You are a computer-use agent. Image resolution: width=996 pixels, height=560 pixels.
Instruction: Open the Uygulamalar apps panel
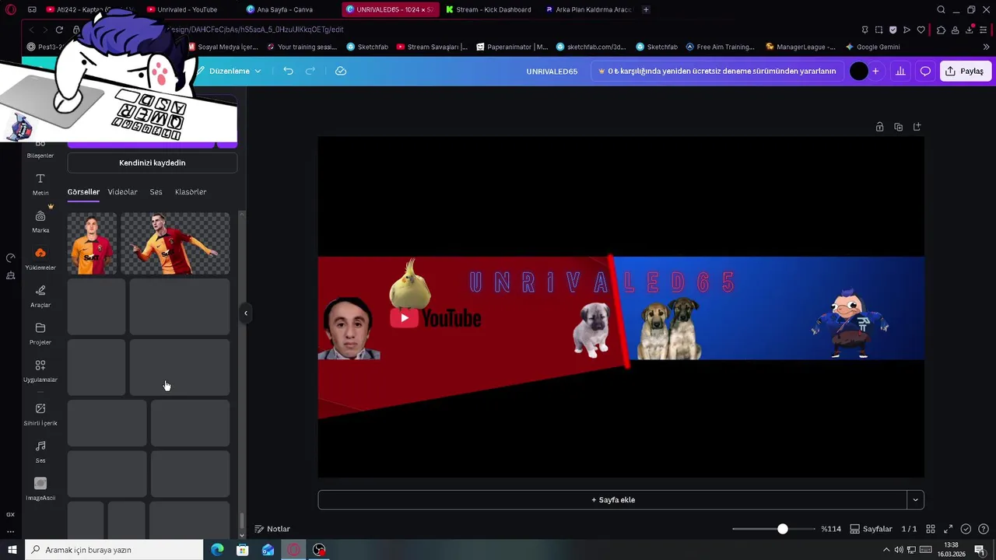40,370
